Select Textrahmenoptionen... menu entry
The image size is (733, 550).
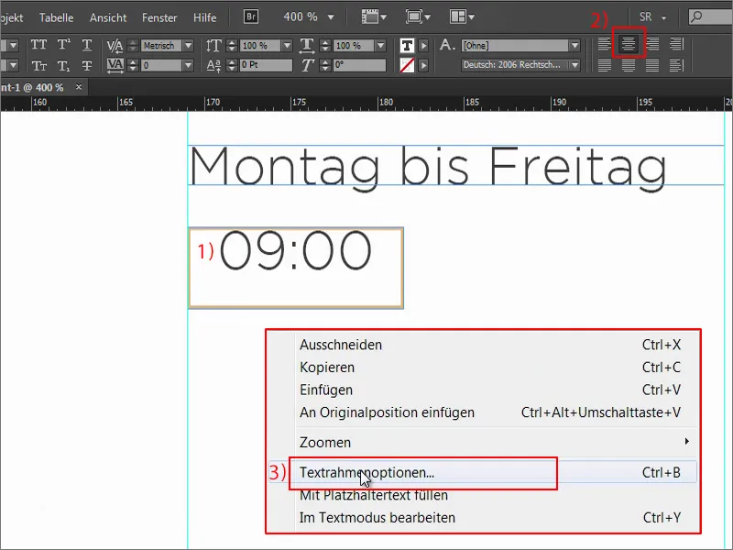tap(484, 472)
